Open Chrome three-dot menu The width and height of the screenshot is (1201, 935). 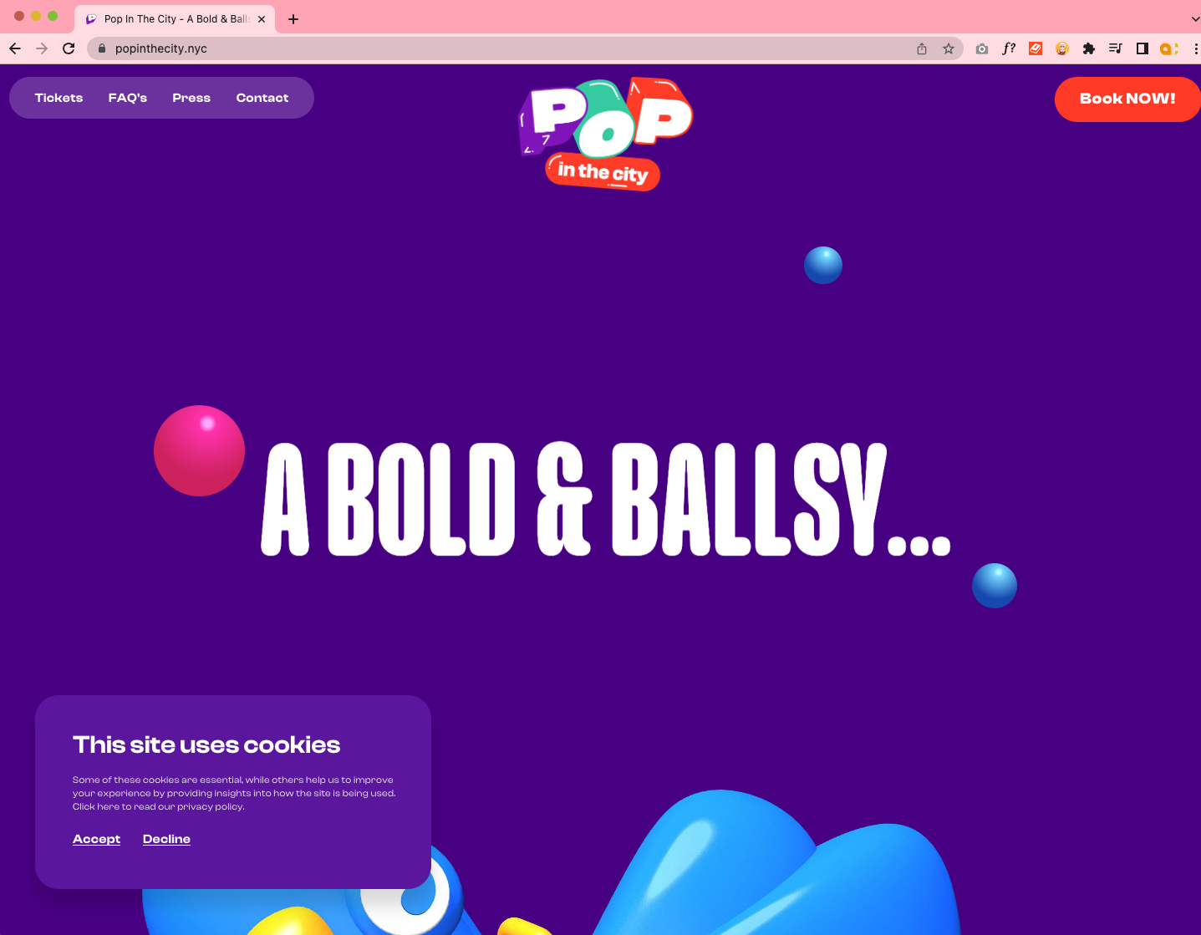(x=1196, y=48)
